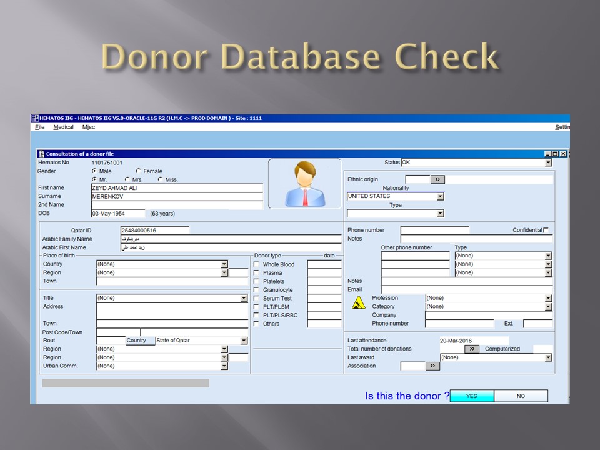This screenshot has height=450, width=600.
Task: Click the Consultation of a donor file window icon
Action: (41, 154)
